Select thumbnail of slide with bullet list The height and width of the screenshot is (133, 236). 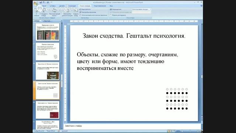pyautogui.click(x=48, y=51)
